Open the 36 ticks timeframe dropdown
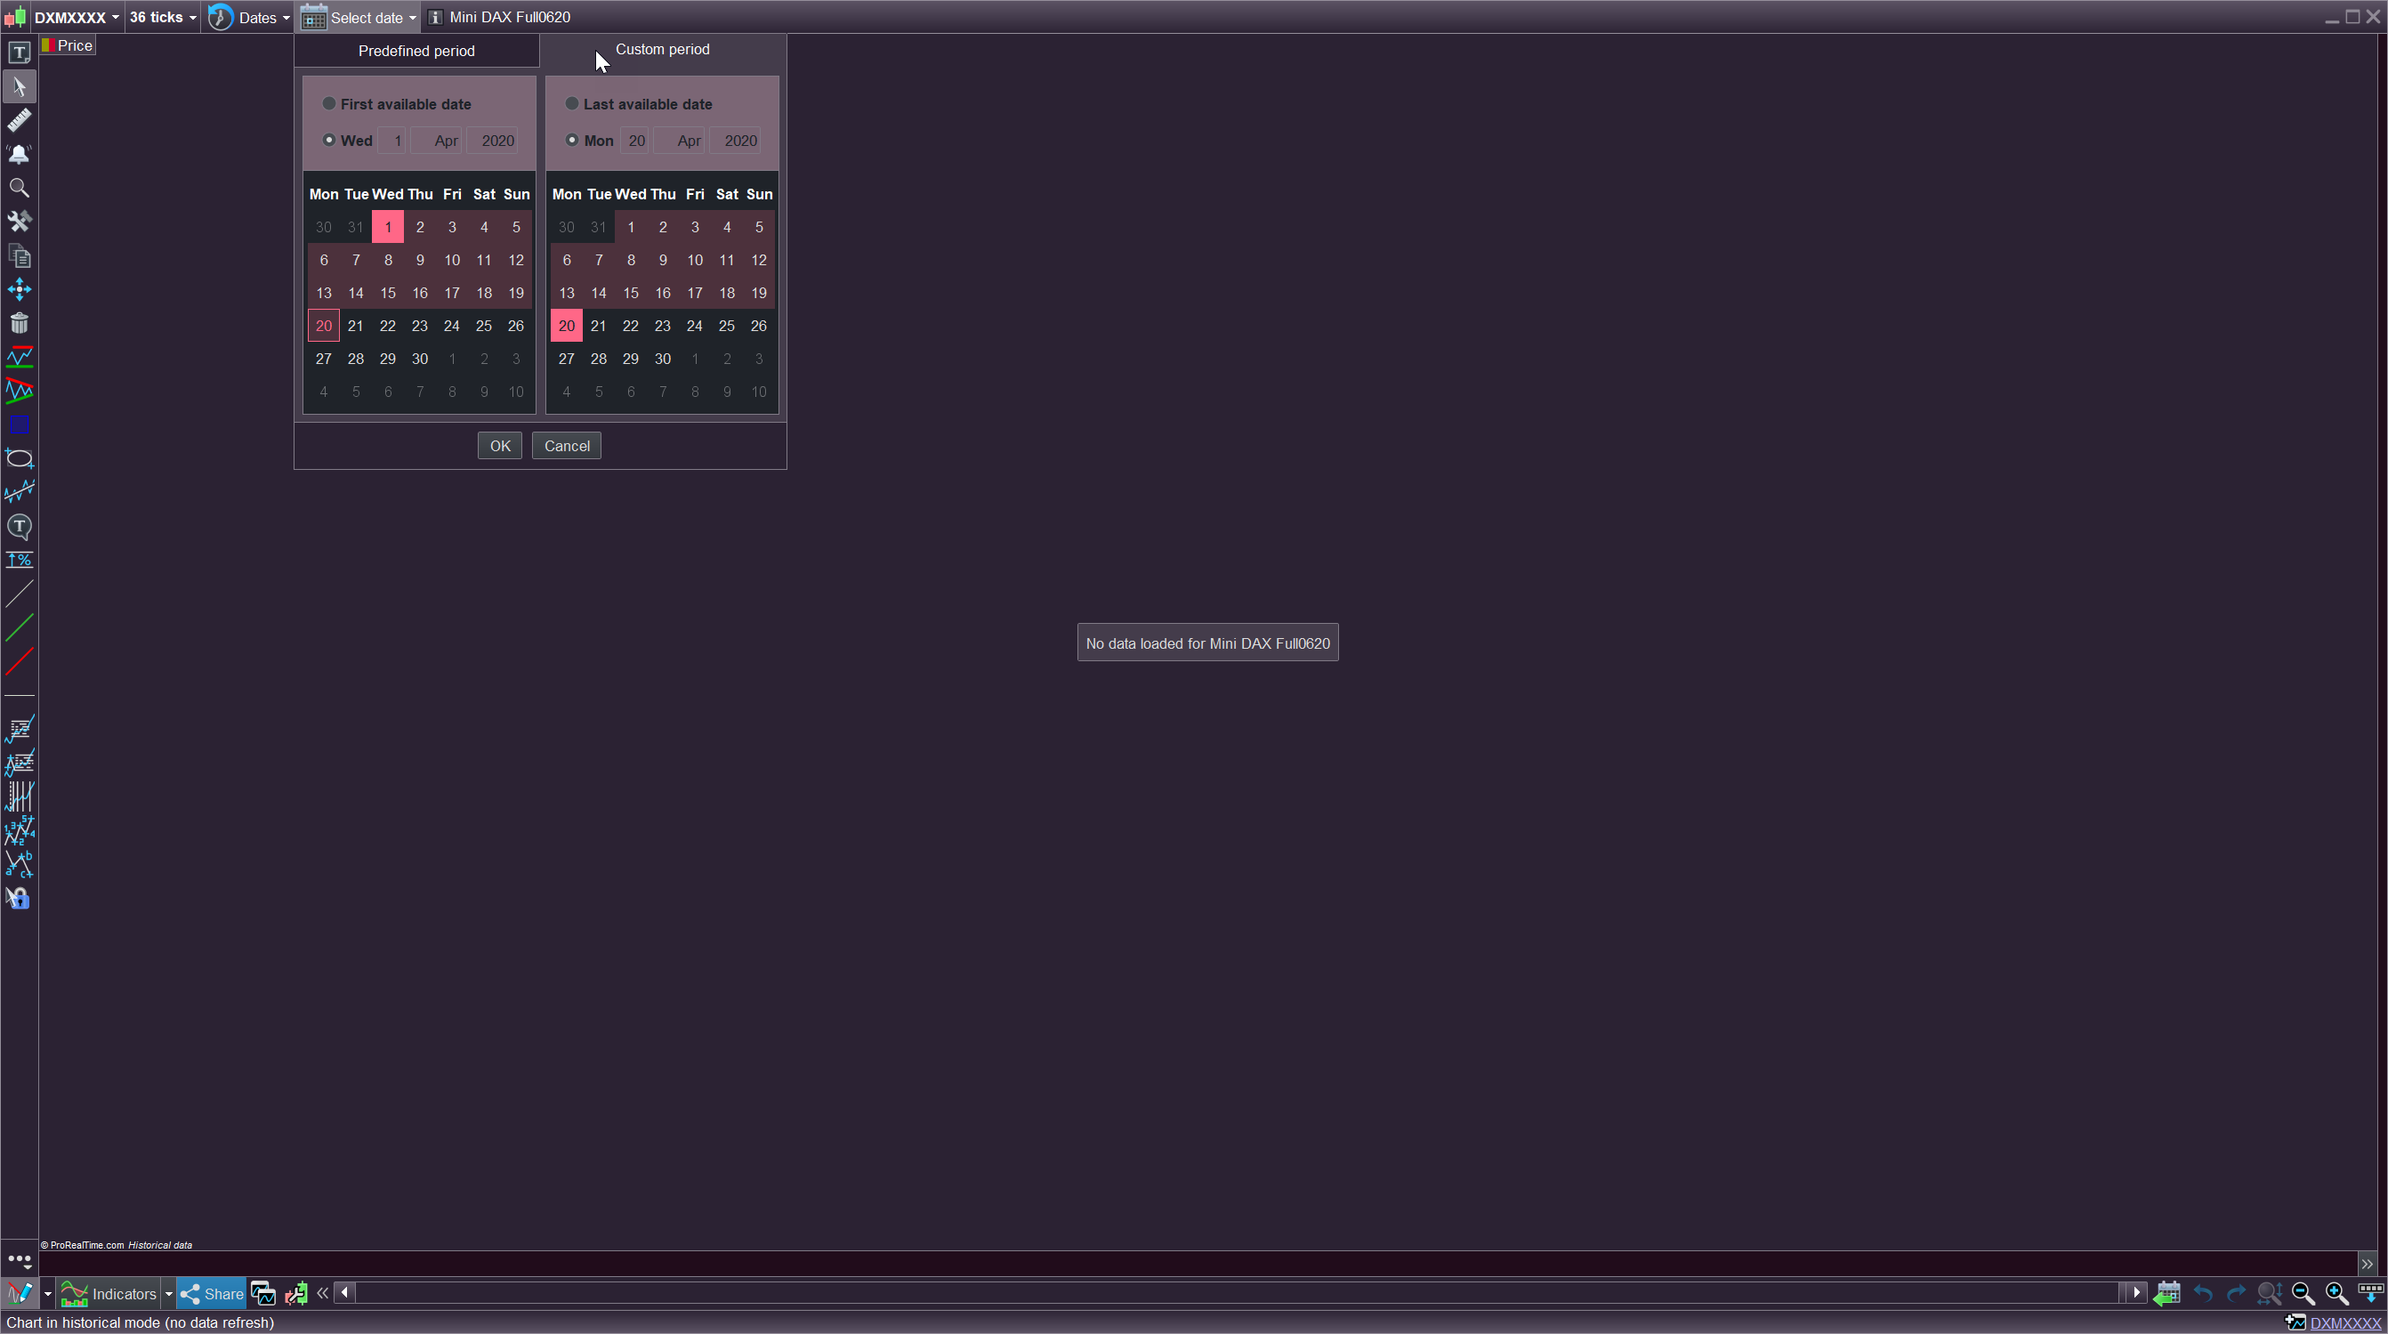Viewport: 2388px width, 1334px height. pyautogui.click(x=163, y=18)
